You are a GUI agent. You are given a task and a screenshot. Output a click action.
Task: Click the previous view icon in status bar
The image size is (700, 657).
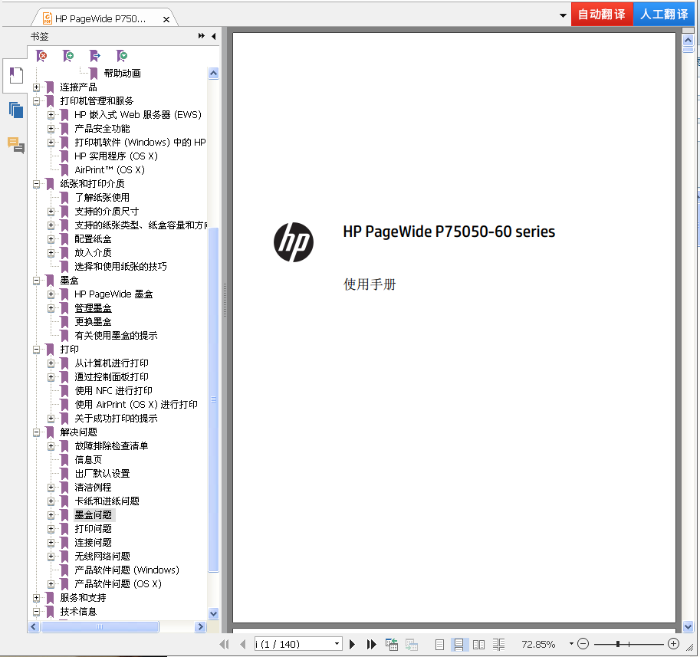[x=392, y=644]
